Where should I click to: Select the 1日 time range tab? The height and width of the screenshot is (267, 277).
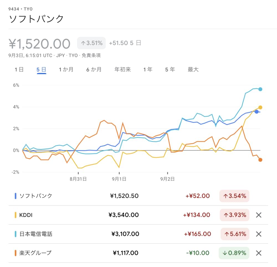[19, 70]
